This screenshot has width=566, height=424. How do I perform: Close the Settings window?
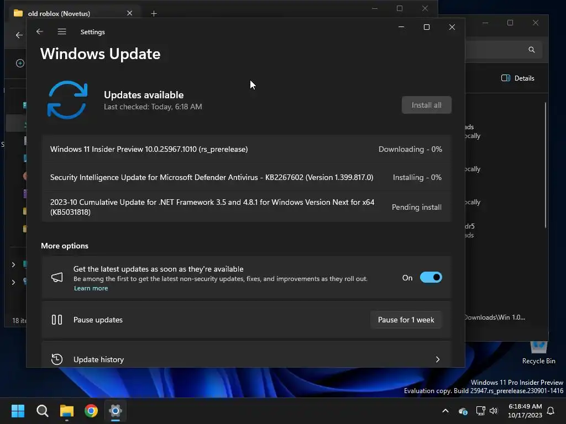click(452, 27)
